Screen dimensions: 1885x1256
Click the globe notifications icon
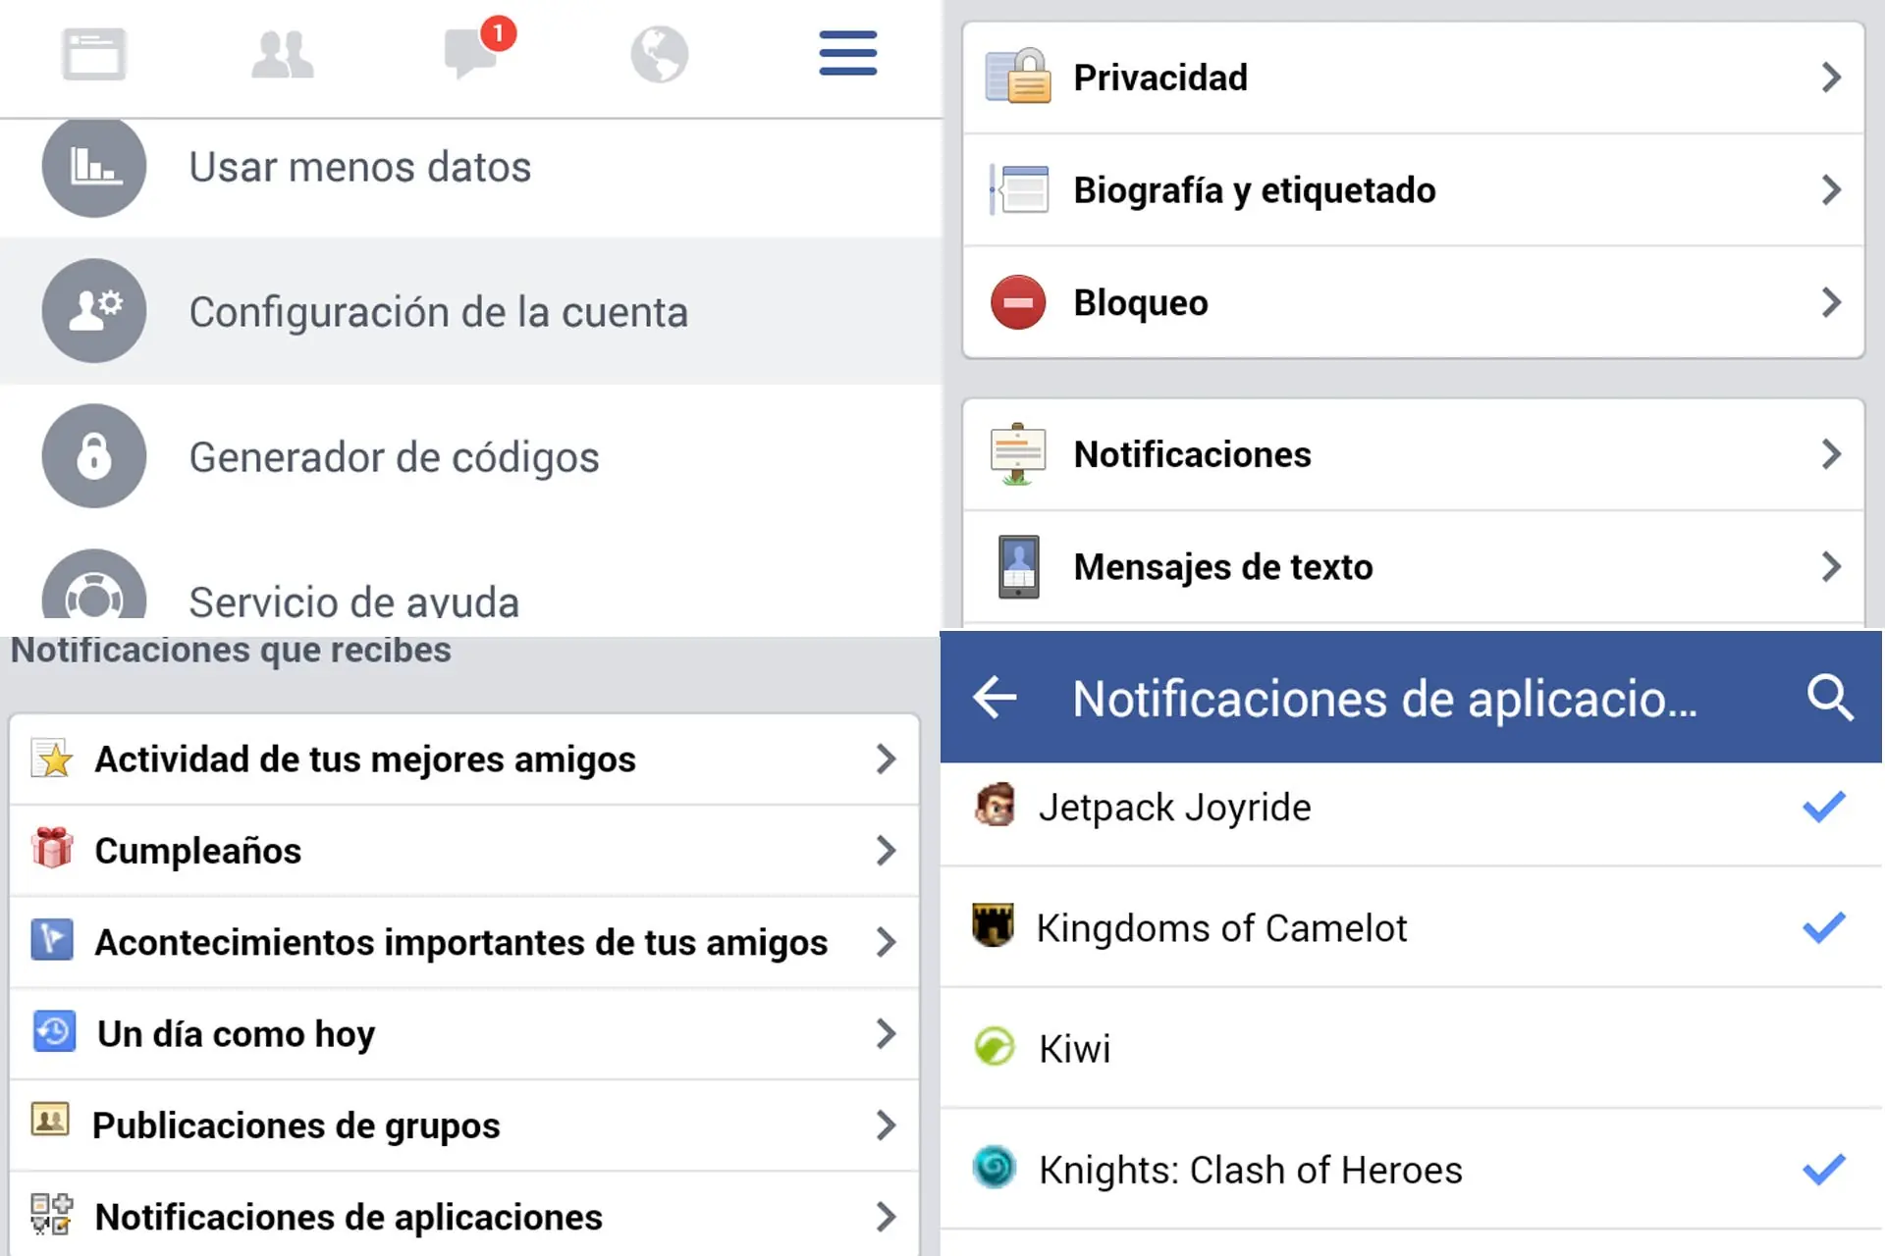click(x=659, y=55)
